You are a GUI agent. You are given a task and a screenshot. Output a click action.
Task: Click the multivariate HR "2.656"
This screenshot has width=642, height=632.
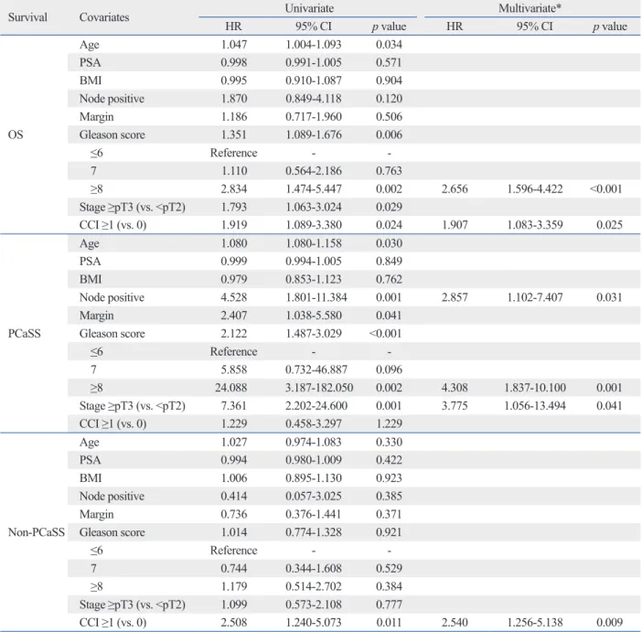455,188
